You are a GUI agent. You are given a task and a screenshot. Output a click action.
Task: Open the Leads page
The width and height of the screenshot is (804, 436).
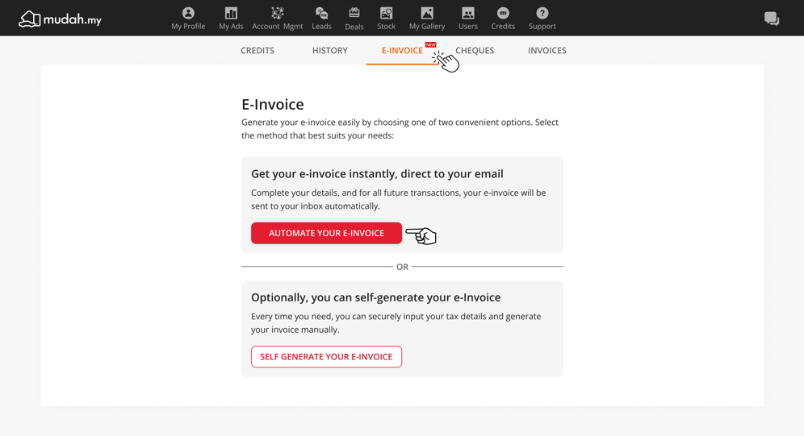[321, 18]
